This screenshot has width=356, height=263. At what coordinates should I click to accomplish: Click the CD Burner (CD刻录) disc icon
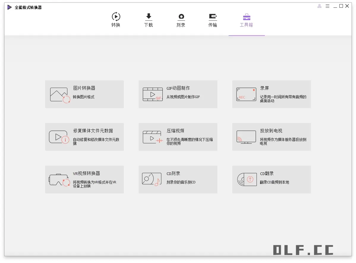(151, 179)
